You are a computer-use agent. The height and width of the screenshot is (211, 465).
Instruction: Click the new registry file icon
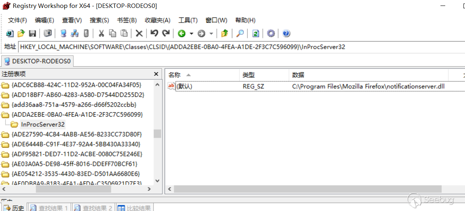tap(9, 34)
